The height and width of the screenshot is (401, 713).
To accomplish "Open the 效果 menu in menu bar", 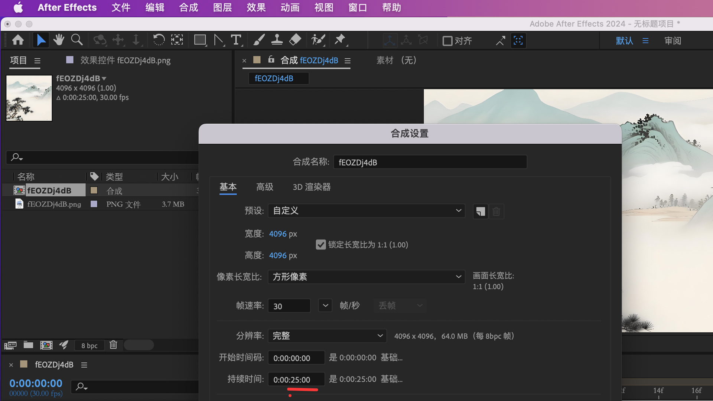I will [255, 7].
